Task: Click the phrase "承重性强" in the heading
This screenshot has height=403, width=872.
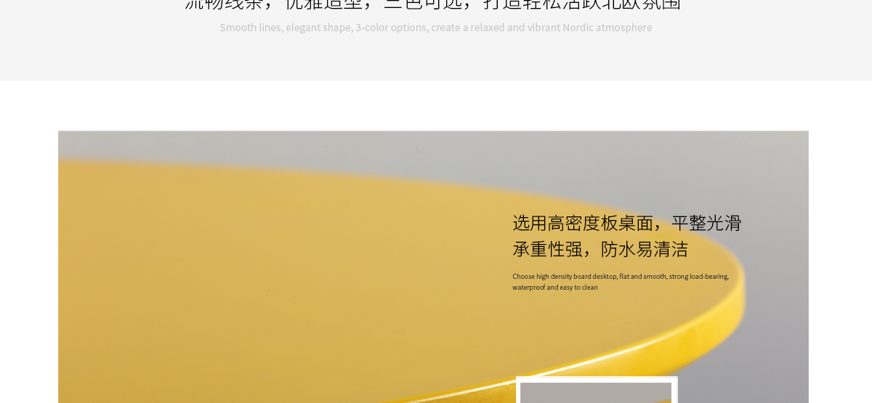Action: click(x=547, y=249)
